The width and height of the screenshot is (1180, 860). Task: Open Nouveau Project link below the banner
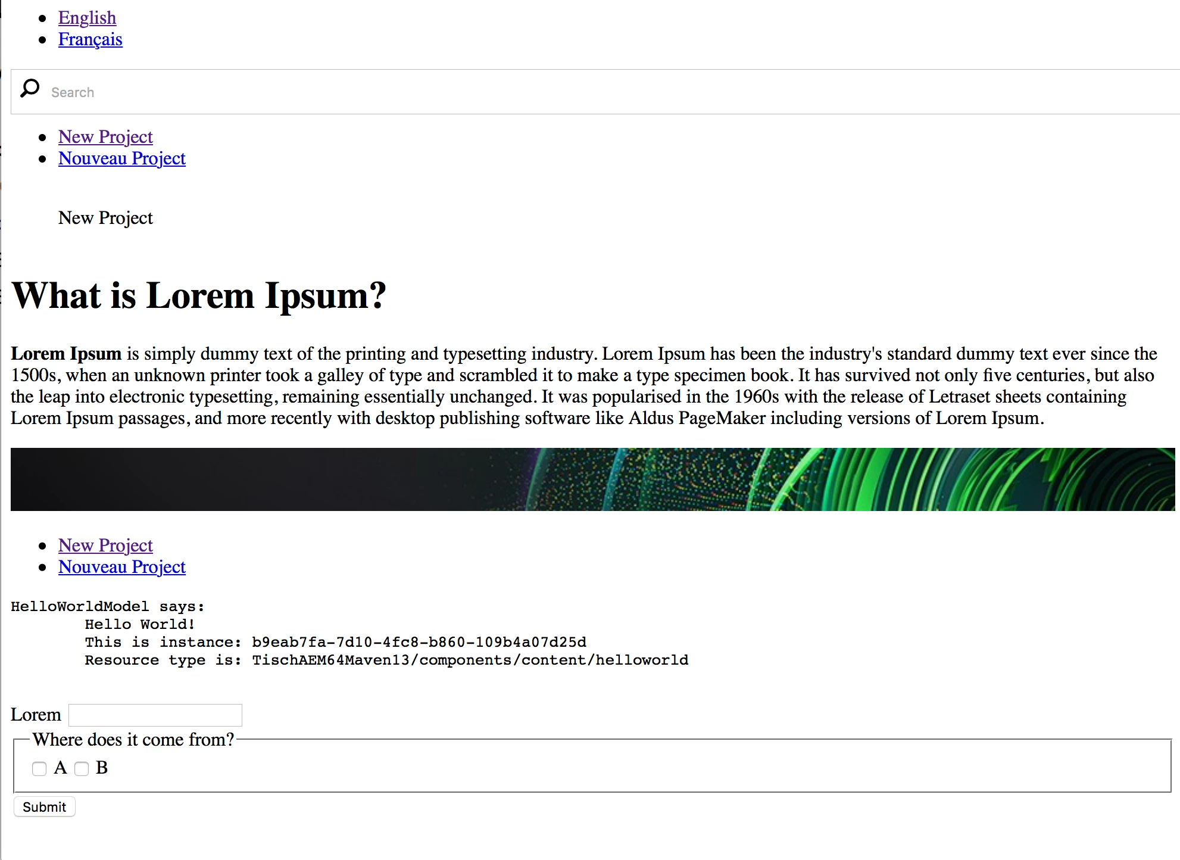coord(121,567)
